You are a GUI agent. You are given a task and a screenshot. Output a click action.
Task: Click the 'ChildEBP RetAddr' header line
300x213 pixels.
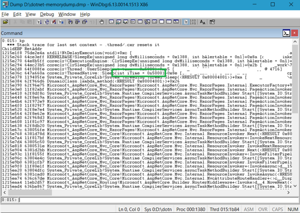point(22,49)
